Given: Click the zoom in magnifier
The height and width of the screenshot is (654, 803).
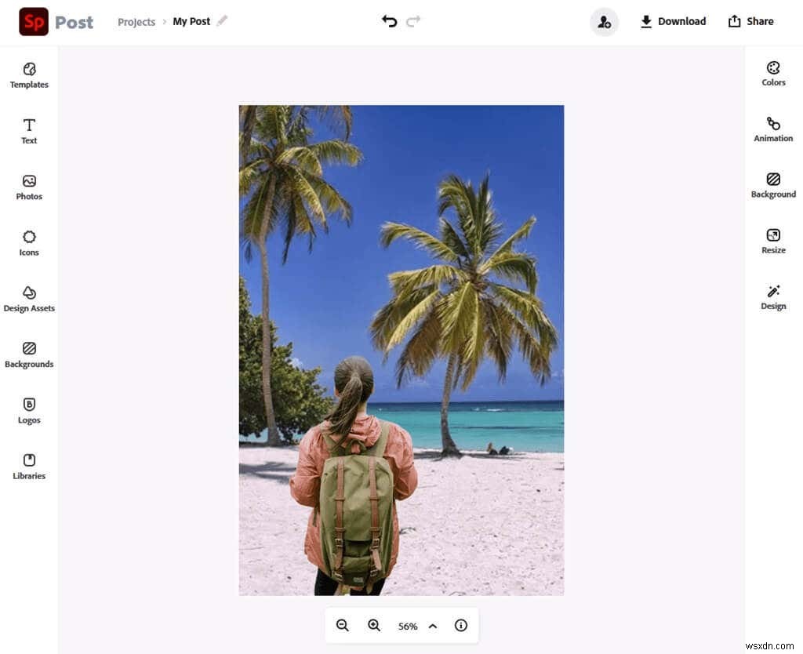Looking at the screenshot, I should click(x=374, y=625).
